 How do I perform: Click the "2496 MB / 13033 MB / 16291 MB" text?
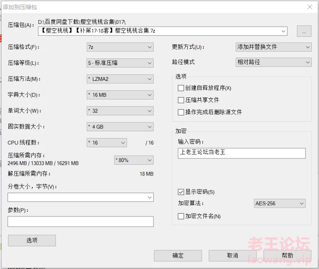tap(43, 163)
